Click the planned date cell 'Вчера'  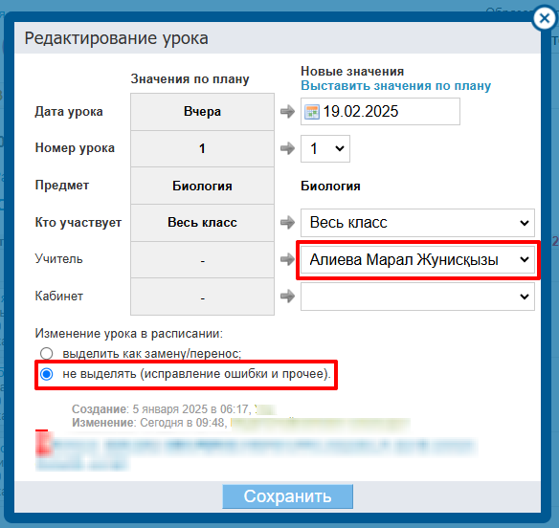click(x=202, y=112)
